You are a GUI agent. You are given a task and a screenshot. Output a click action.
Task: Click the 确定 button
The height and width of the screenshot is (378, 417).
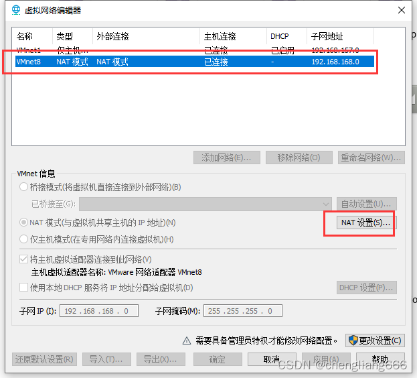click(x=218, y=359)
